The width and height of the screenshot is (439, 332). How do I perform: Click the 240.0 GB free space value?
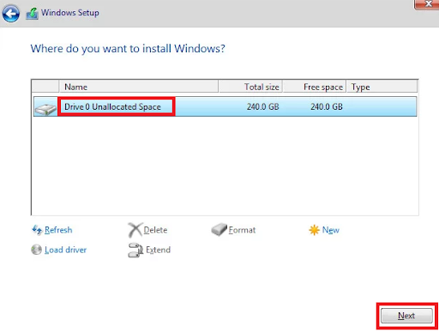pyautogui.click(x=327, y=106)
